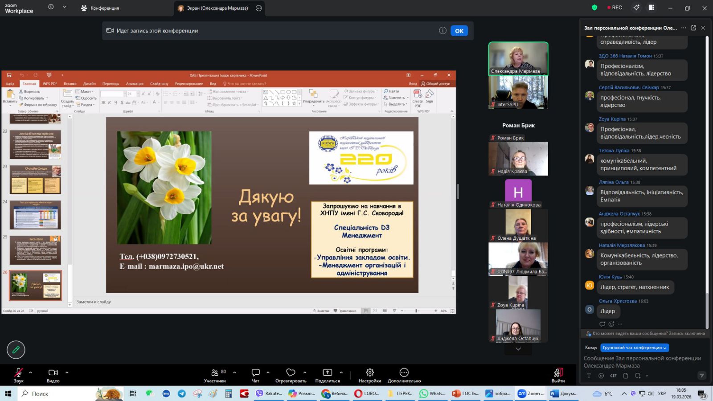Click the green encryption shield icon
Image resolution: width=713 pixels, height=401 pixels.
594,8
